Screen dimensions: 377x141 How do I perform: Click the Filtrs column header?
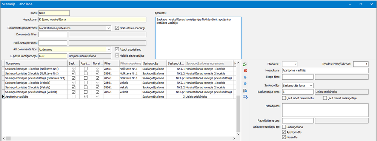point(111,64)
